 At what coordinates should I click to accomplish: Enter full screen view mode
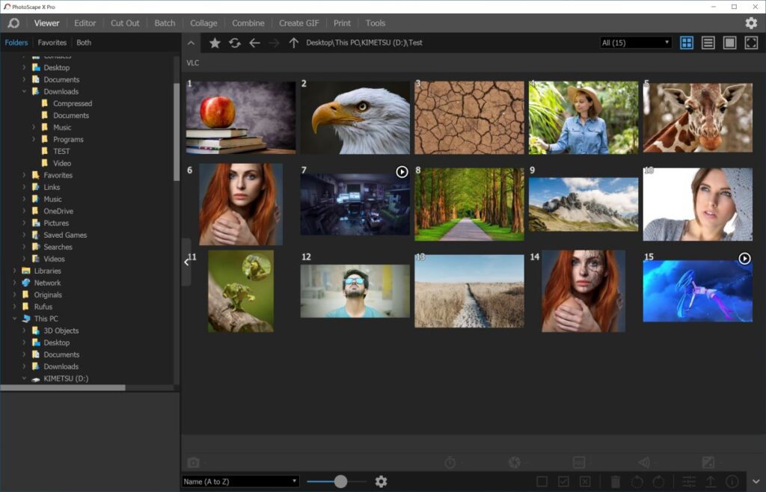pyautogui.click(x=751, y=43)
